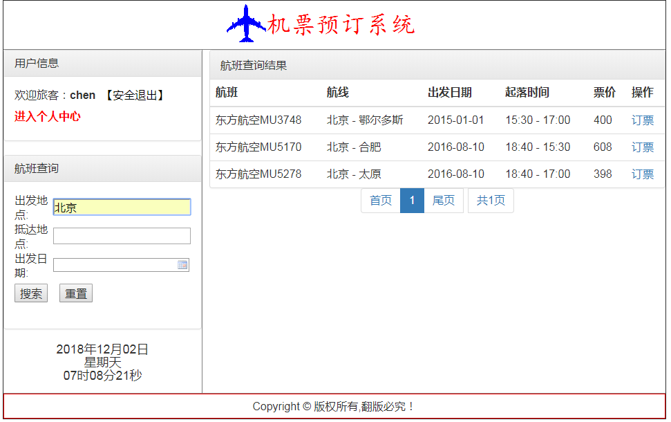Focus the empty 抵达地点 input field
671x422 pixels.
(x=122, y=236)
